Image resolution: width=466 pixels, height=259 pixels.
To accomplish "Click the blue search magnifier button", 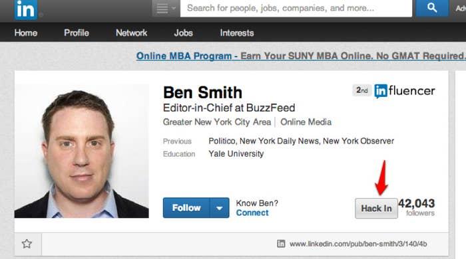I will coord(432,8).
